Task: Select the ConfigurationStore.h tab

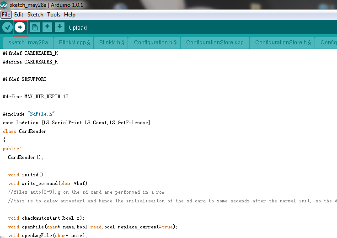Action: (283, 42)
